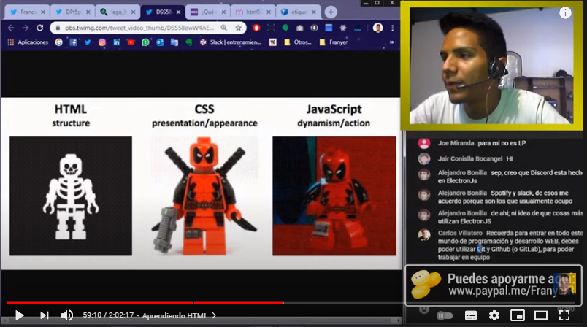The image size is (587, 327).
Task: Click the JavaScript animated Deadpool image
Action: 334,196
